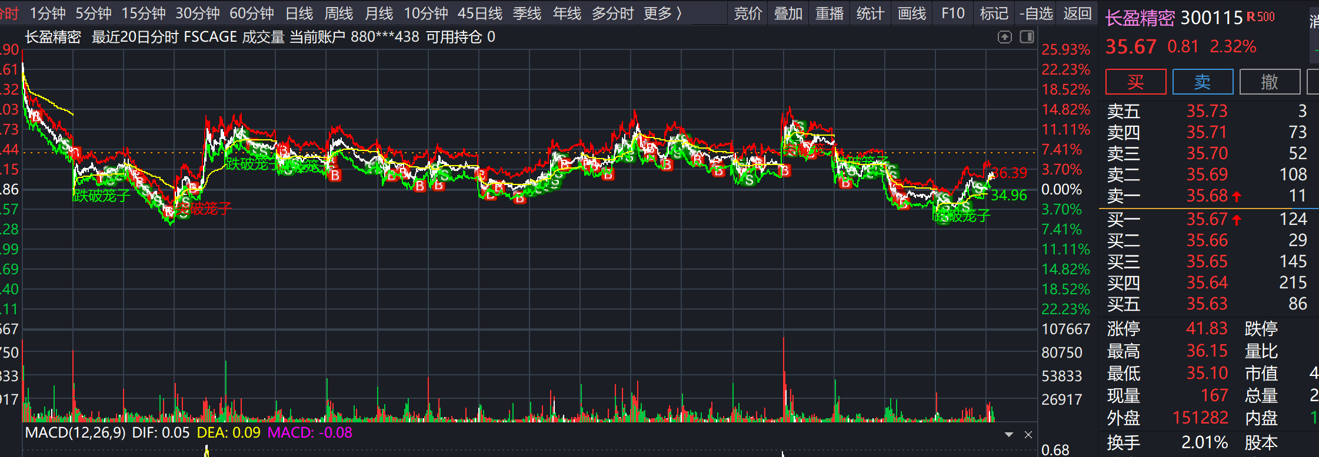Switch chart to 年线 yearly view

pyautogui.click(x=567, y=13)
